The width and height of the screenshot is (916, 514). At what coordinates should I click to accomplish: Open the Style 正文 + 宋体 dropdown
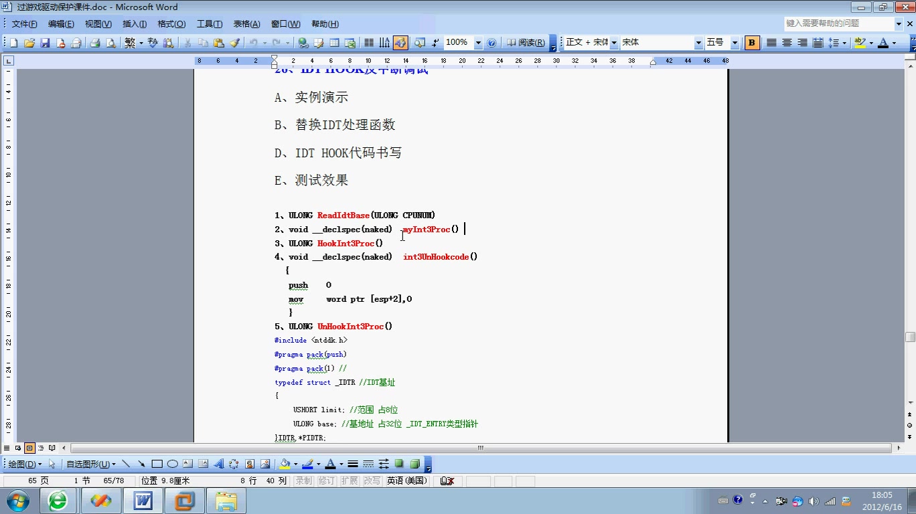613,43
